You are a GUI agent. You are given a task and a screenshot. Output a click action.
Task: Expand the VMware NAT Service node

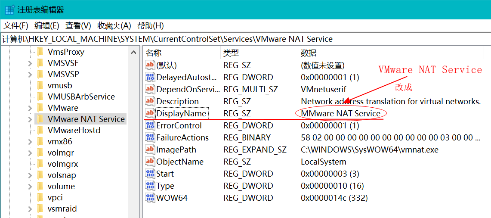30,119
